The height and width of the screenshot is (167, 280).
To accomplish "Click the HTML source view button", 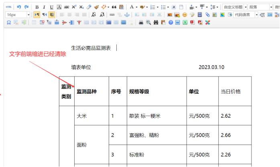I will pos(8,7).
